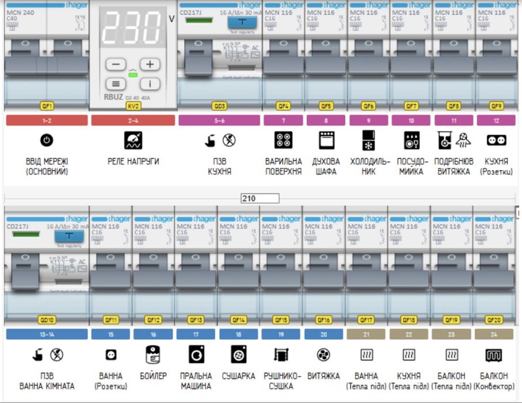Click the washing machine icon for ПРАЛЬНА МАШИНА
Image resolution: width=522 pixels, height=403 pixels.
tap(196, 355)
